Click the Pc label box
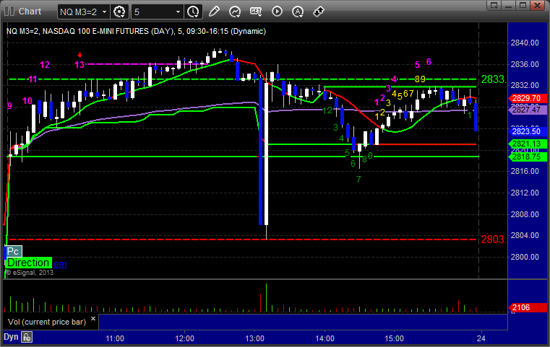This screenshot has height=347, width=550. click(x=13, y=251)
